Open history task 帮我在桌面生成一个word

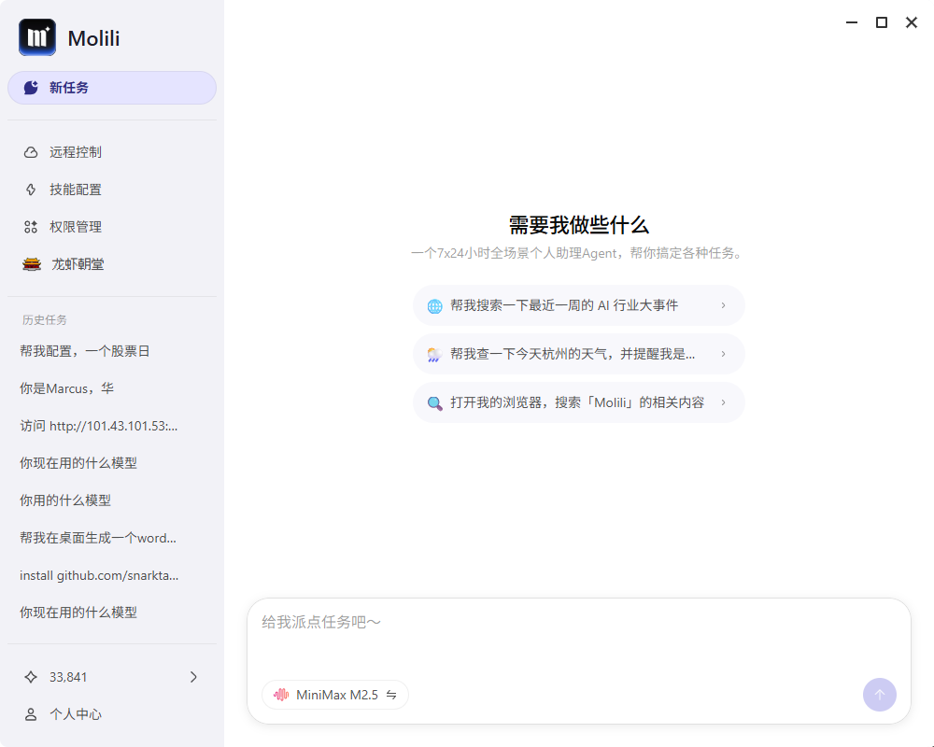click(98, 538)
